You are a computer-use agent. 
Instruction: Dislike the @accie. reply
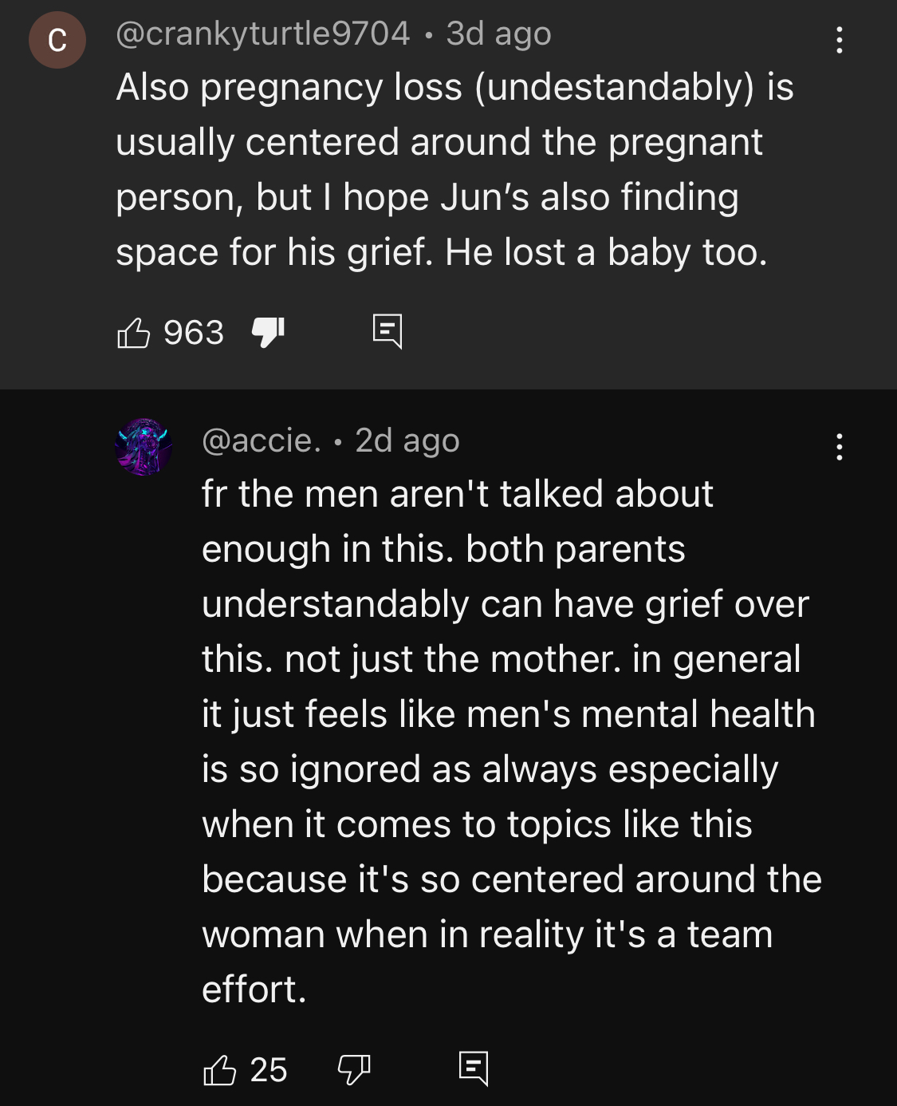coord(354,1070)
